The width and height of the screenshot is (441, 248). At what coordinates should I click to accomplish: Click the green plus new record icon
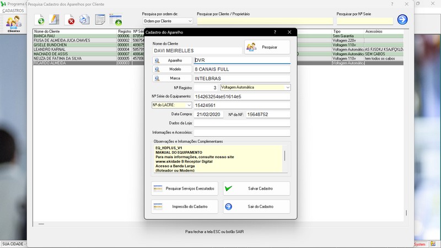pyautogui.click(x=40, y=20)
